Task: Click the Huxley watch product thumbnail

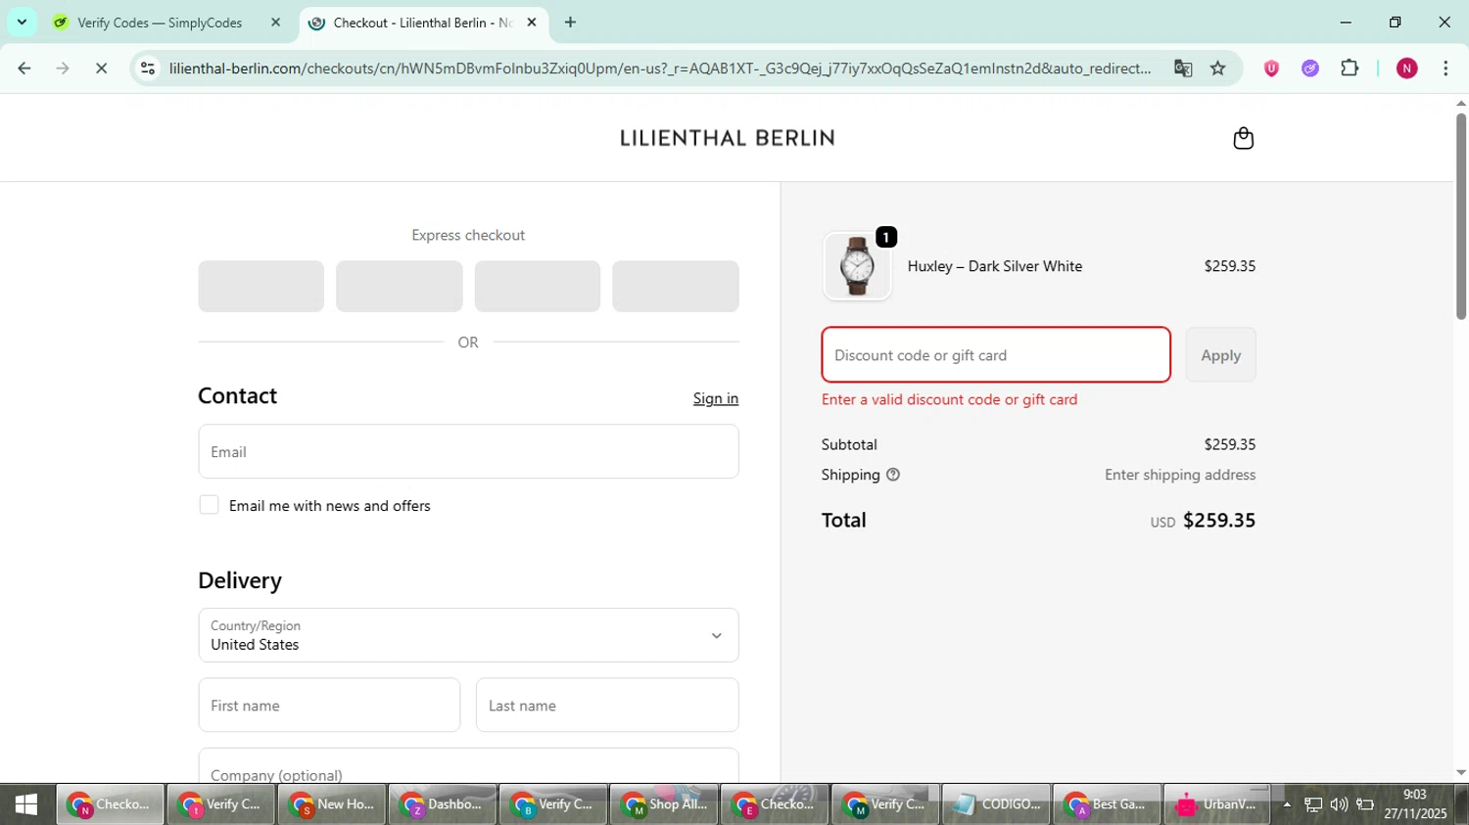Action: 857,266
